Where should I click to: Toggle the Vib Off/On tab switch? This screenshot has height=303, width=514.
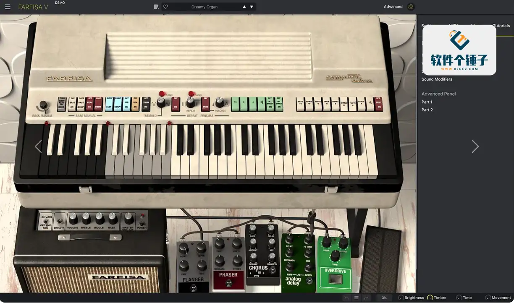pos(126,104)
